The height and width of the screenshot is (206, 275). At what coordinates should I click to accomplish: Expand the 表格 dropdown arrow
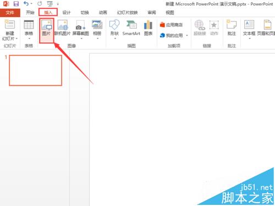coord(29,38)
